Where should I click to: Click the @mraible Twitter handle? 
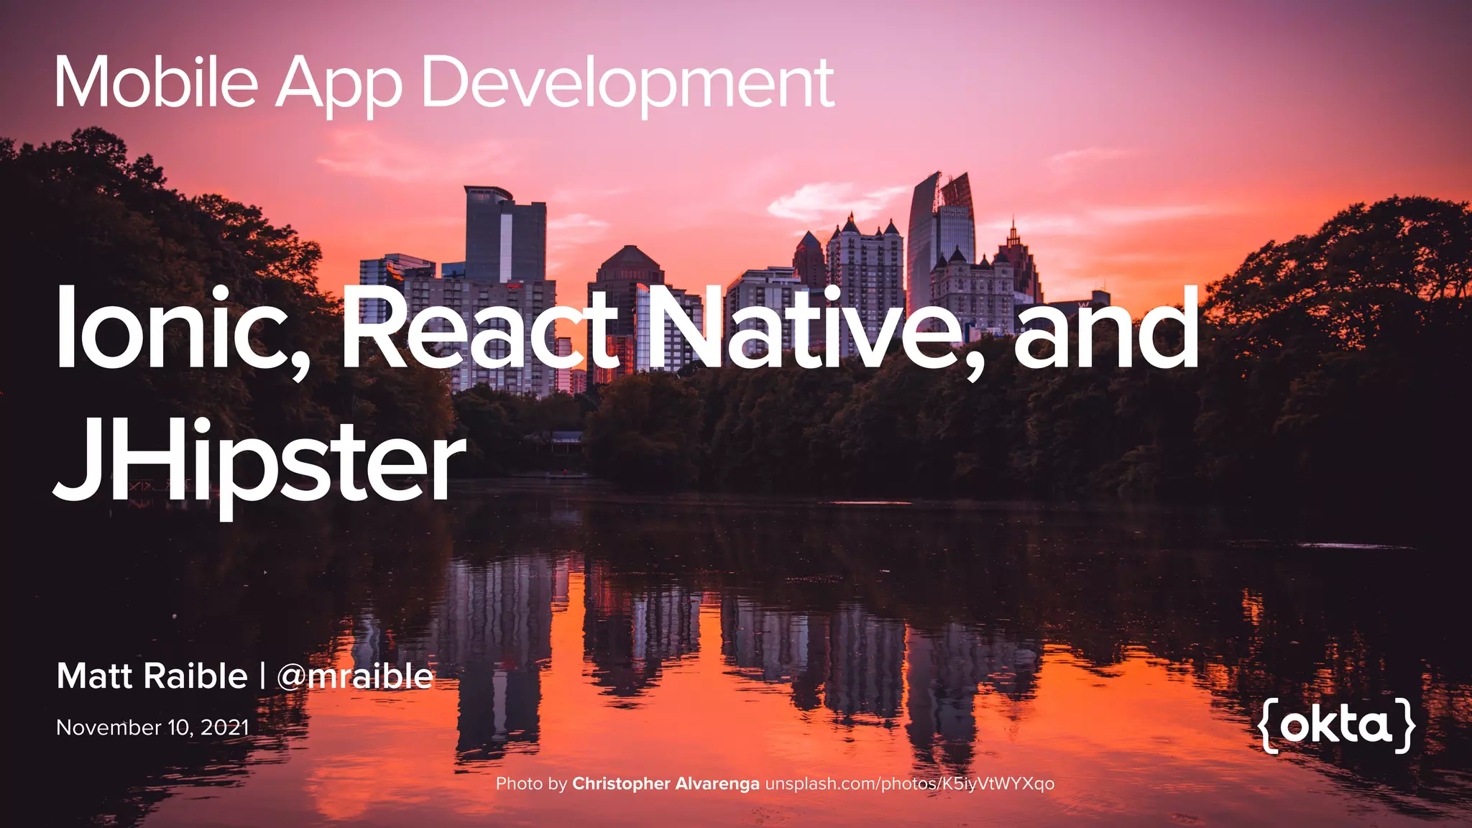coord(355,676)
